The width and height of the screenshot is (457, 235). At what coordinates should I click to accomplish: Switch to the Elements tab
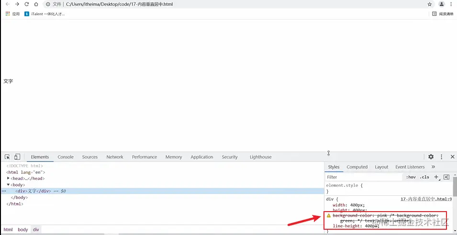tap(40, 157)
